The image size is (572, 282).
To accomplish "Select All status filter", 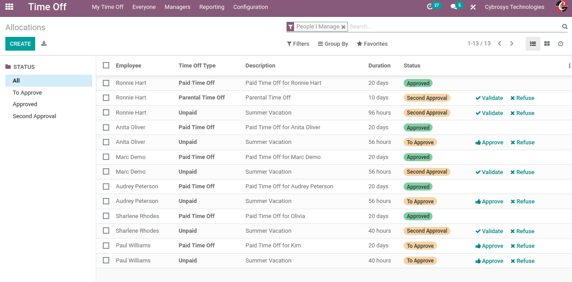I will click(49, 81).
